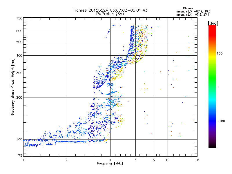
Task: Select the "mean, sd,O: -87.9, 18.8" line
Action: pyautogui.click(x=193, y=11)
